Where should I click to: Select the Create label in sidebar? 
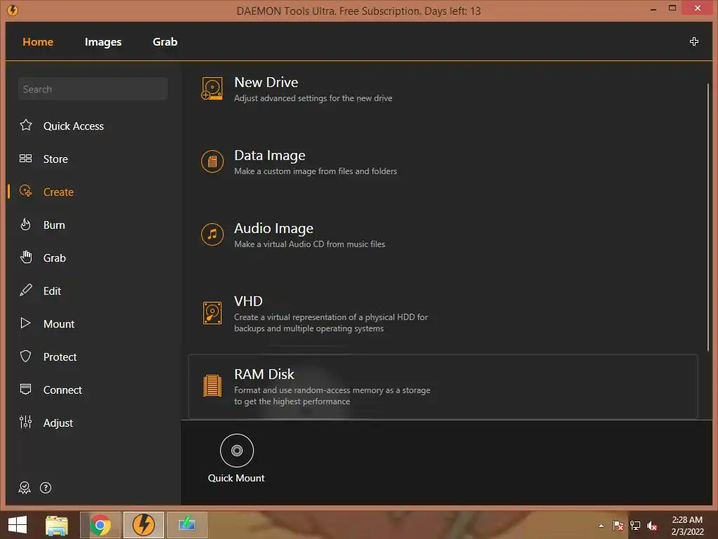tap(58, 192)
